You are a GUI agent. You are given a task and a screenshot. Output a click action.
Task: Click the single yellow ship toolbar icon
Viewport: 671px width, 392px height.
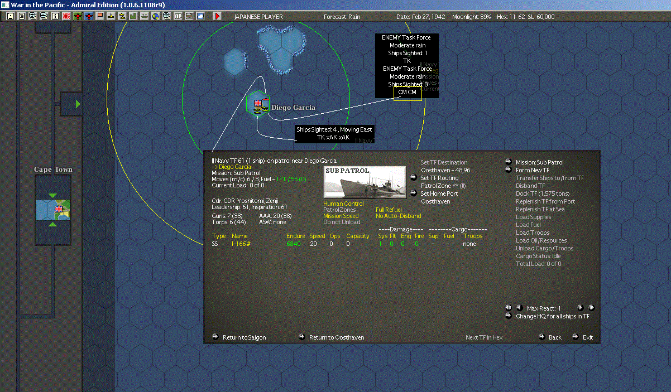click(x=111, y=17)
